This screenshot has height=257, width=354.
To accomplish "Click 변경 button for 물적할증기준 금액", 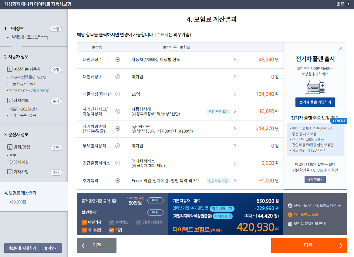I will coord(155,200).
